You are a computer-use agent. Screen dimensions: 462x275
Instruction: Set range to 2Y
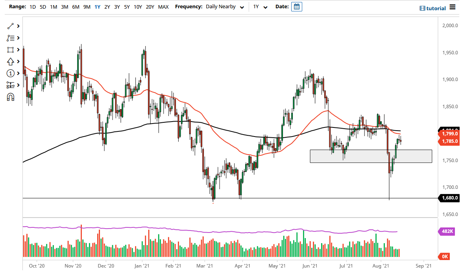pos(107,7)
